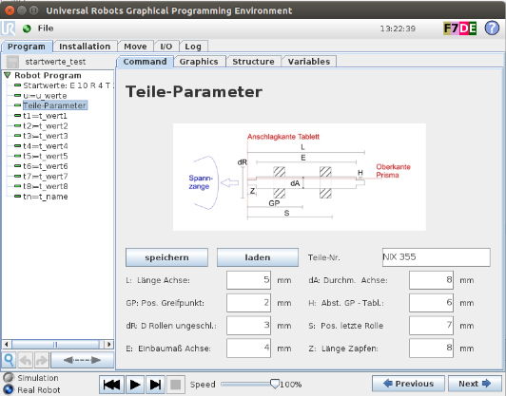Select the t6=t_wert6 node
Viewport: 506px width, 396px height.
coord(41,166)
